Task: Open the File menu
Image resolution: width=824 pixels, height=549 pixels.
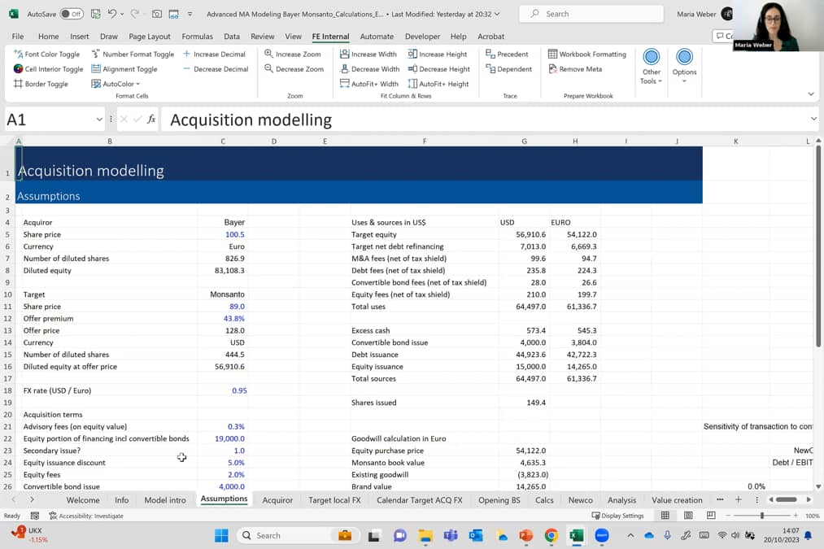Action: tap(18, 37)
